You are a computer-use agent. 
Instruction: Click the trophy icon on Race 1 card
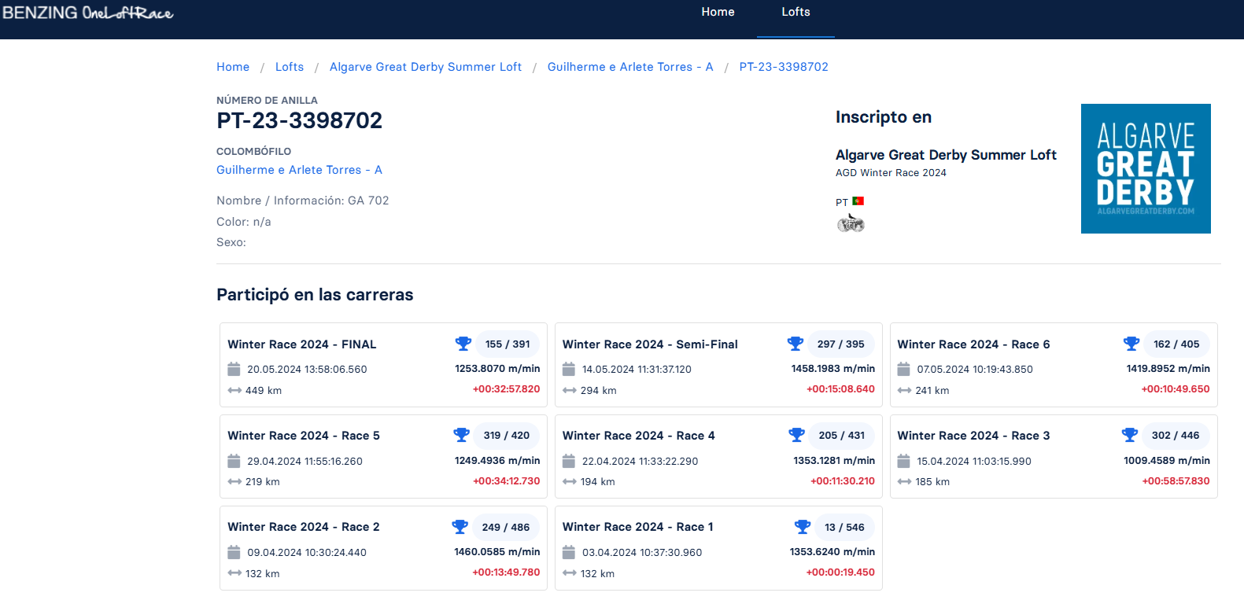pos(802,527)
